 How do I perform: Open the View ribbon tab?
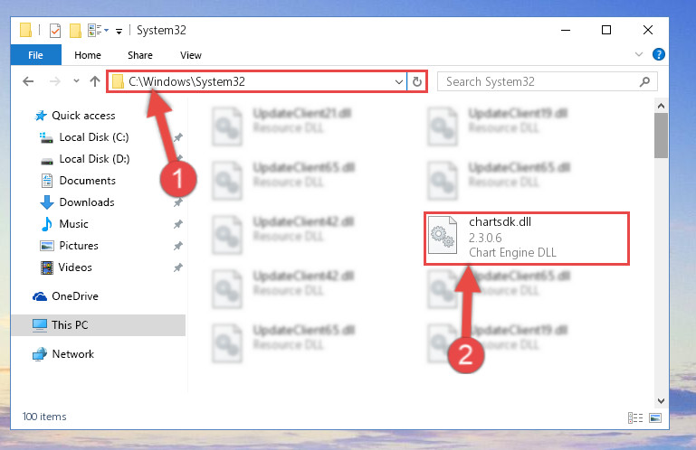pyautogui.click(x=191, y=55)
